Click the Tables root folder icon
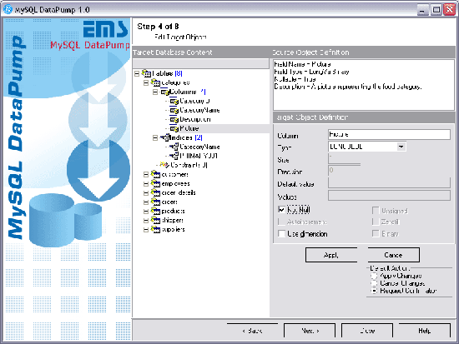 click(x=146, y=73)
